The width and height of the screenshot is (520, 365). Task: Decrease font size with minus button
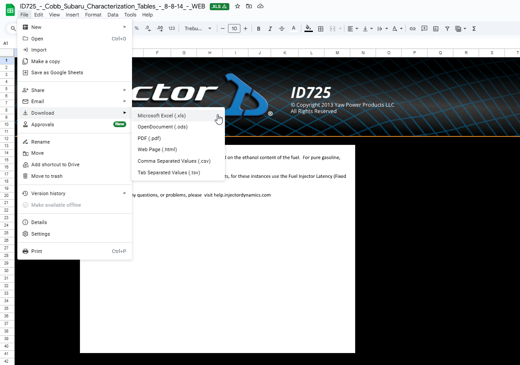tap(223, 28)
